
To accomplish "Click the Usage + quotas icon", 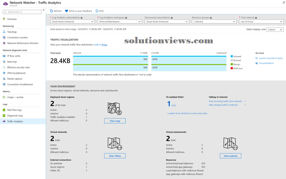I will pos(4,97).
